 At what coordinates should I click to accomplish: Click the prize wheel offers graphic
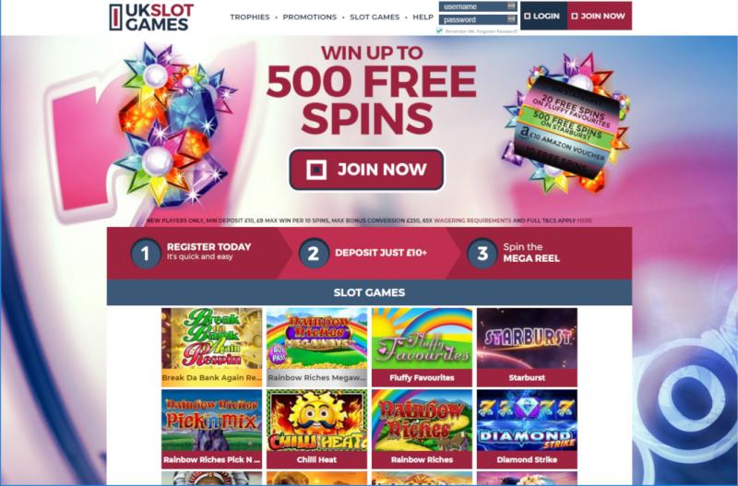point(565,124)
